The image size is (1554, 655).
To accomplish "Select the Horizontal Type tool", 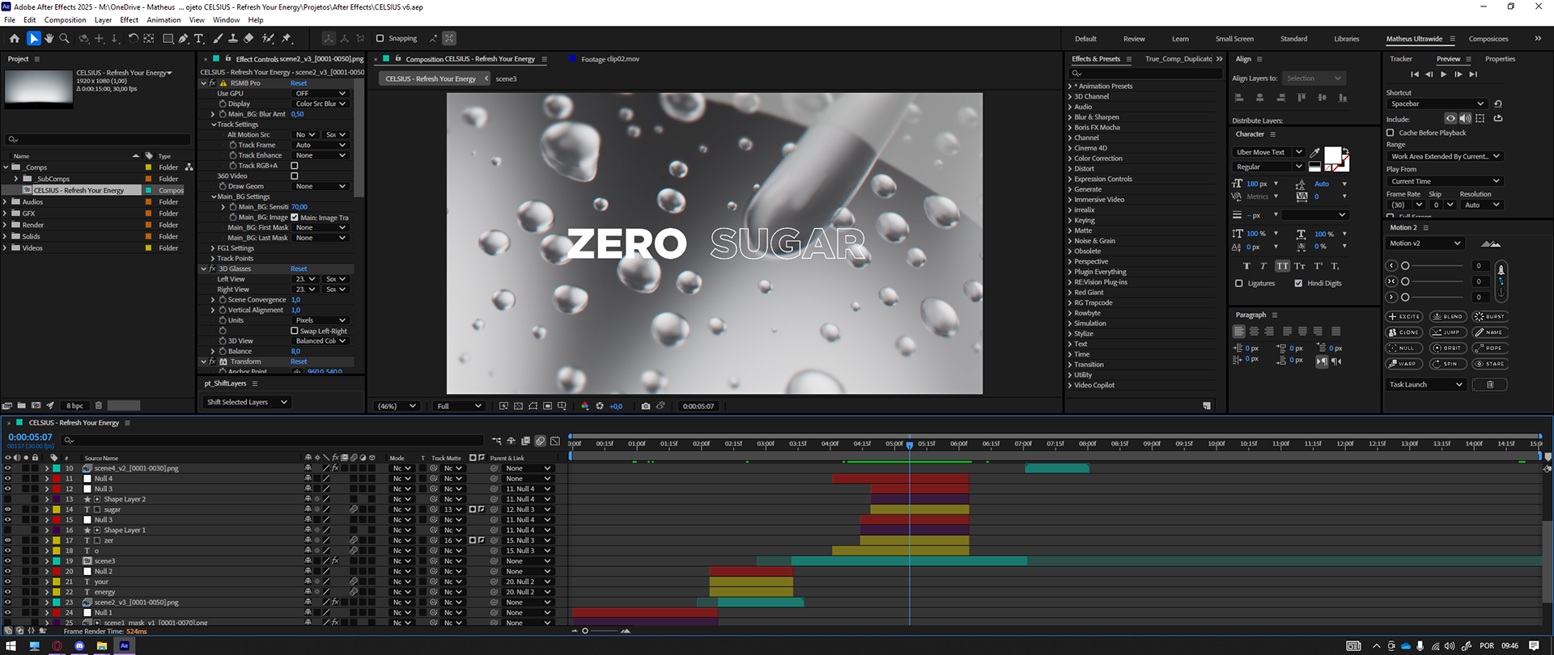I will click(199, 38).
